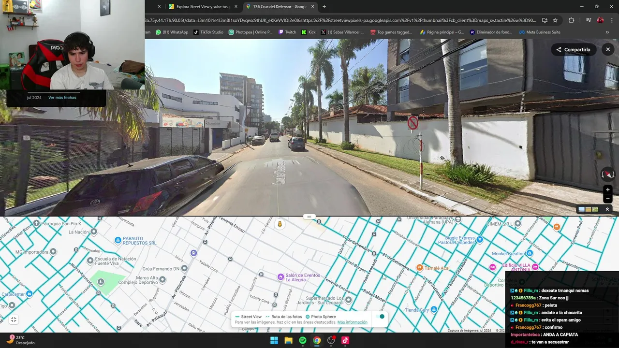Click the Salón de Eventos La Alegría pin

(x=280, y=277)
